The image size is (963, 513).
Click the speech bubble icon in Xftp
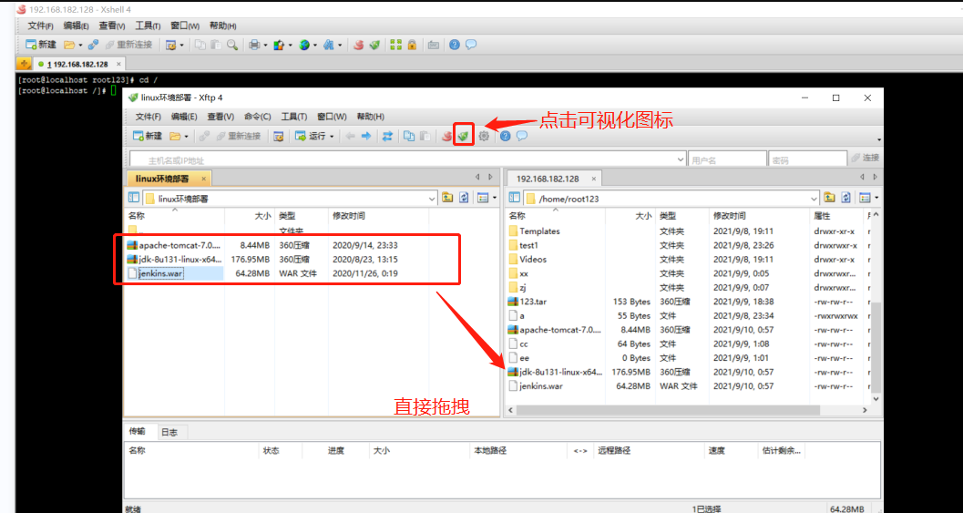tap(521, 136)
